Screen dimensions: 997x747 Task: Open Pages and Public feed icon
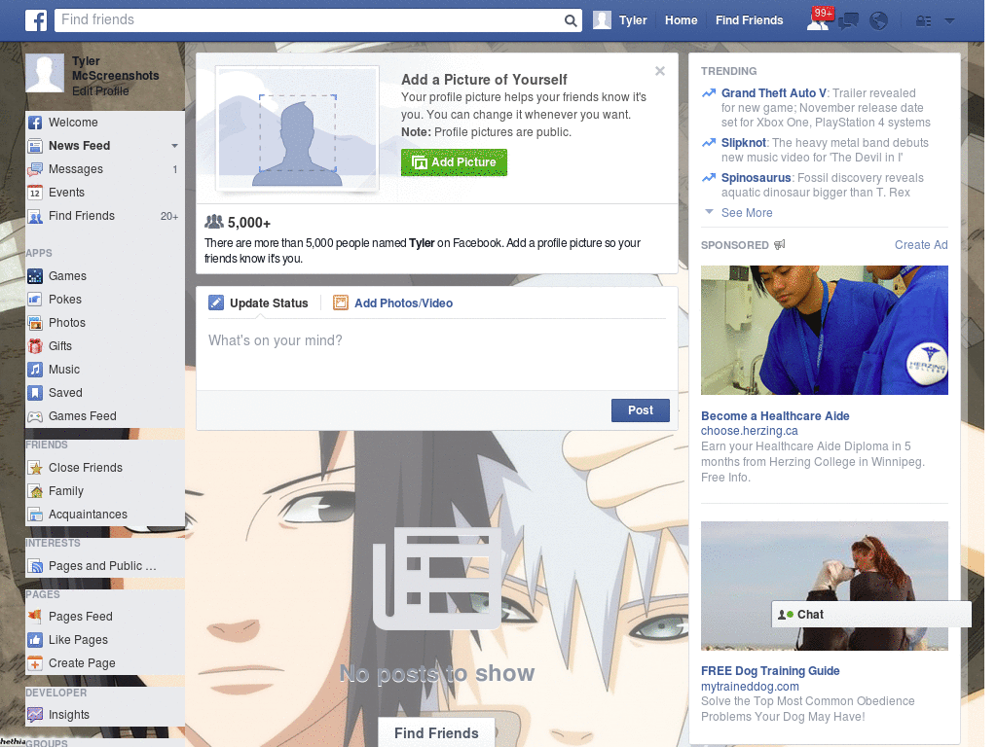35,567
